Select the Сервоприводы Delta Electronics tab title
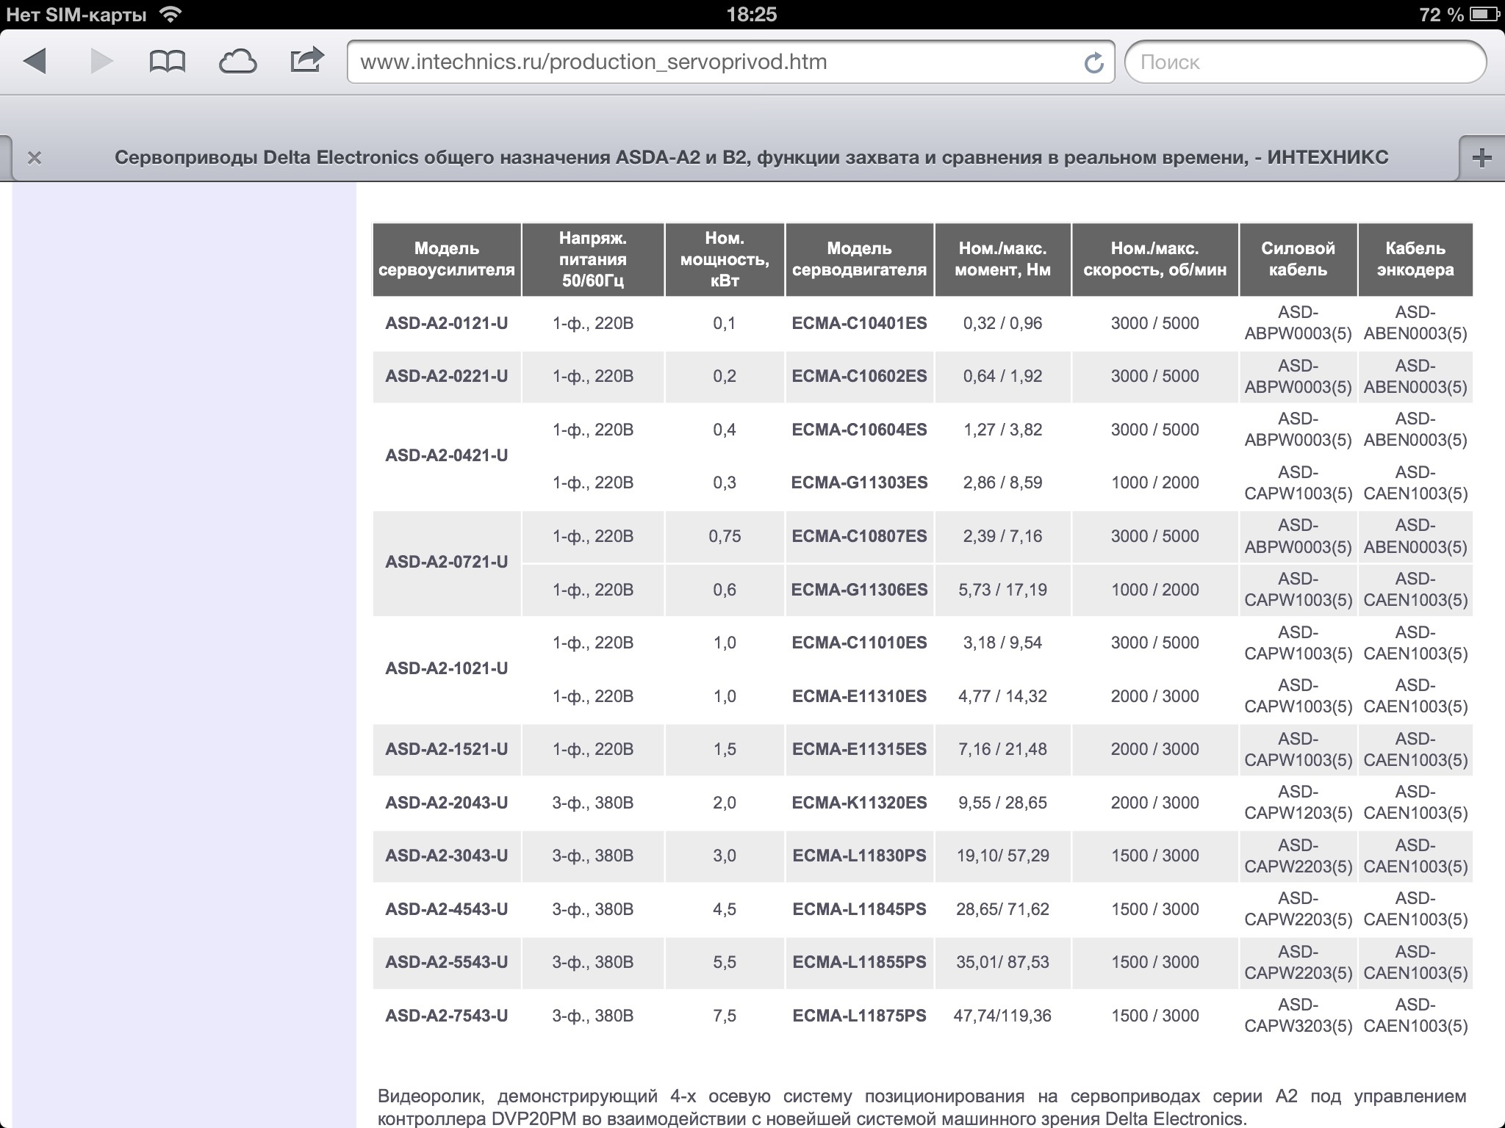Viewport: 1505px width, 1128px height. click(x=751, y=157)
